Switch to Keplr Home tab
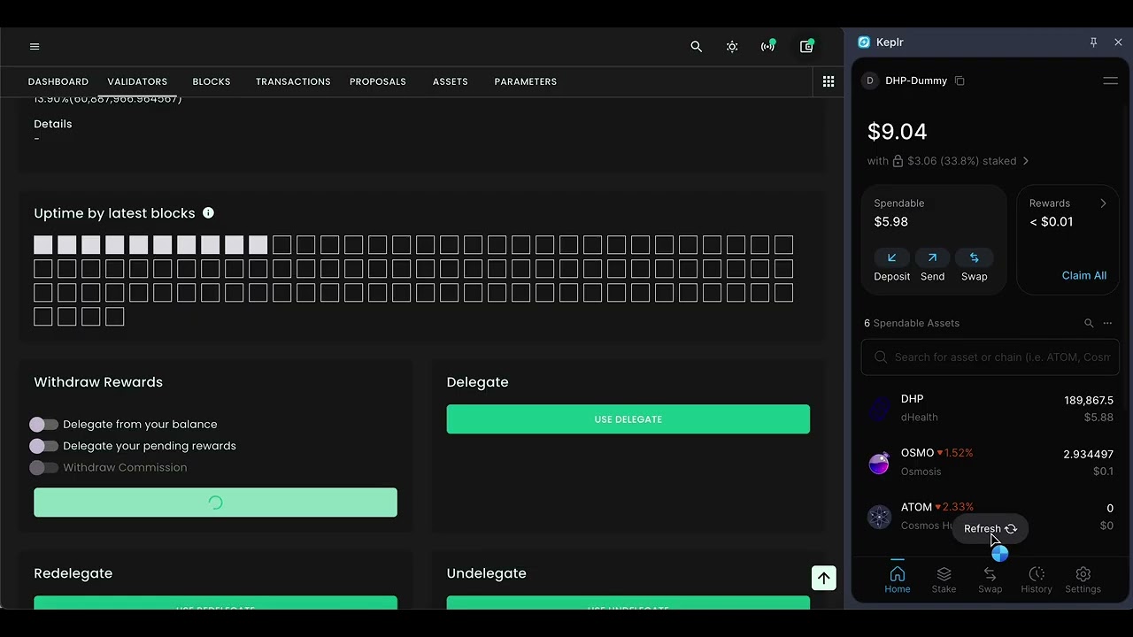The width and height of the screenshot is (1133, 637). click(898, 580)
